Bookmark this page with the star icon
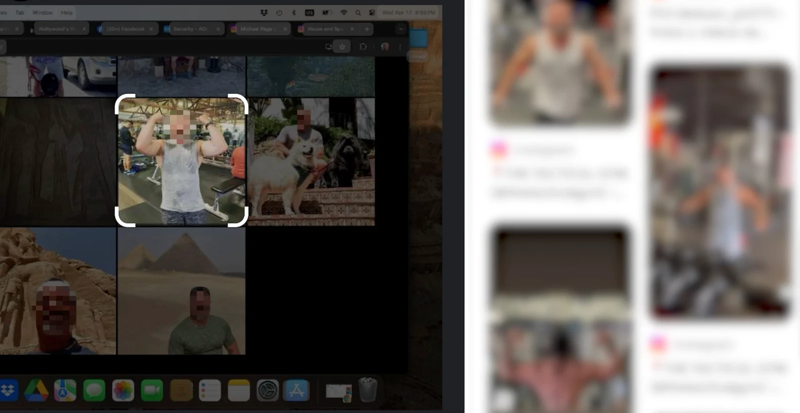This screenshot has width=800, height=413. tap(342, 46)
